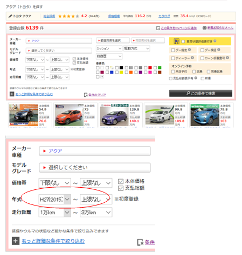Click the 都道府県を選択 field
The image size is (242, 255).
pyautogui.click(x=113, y=40)
